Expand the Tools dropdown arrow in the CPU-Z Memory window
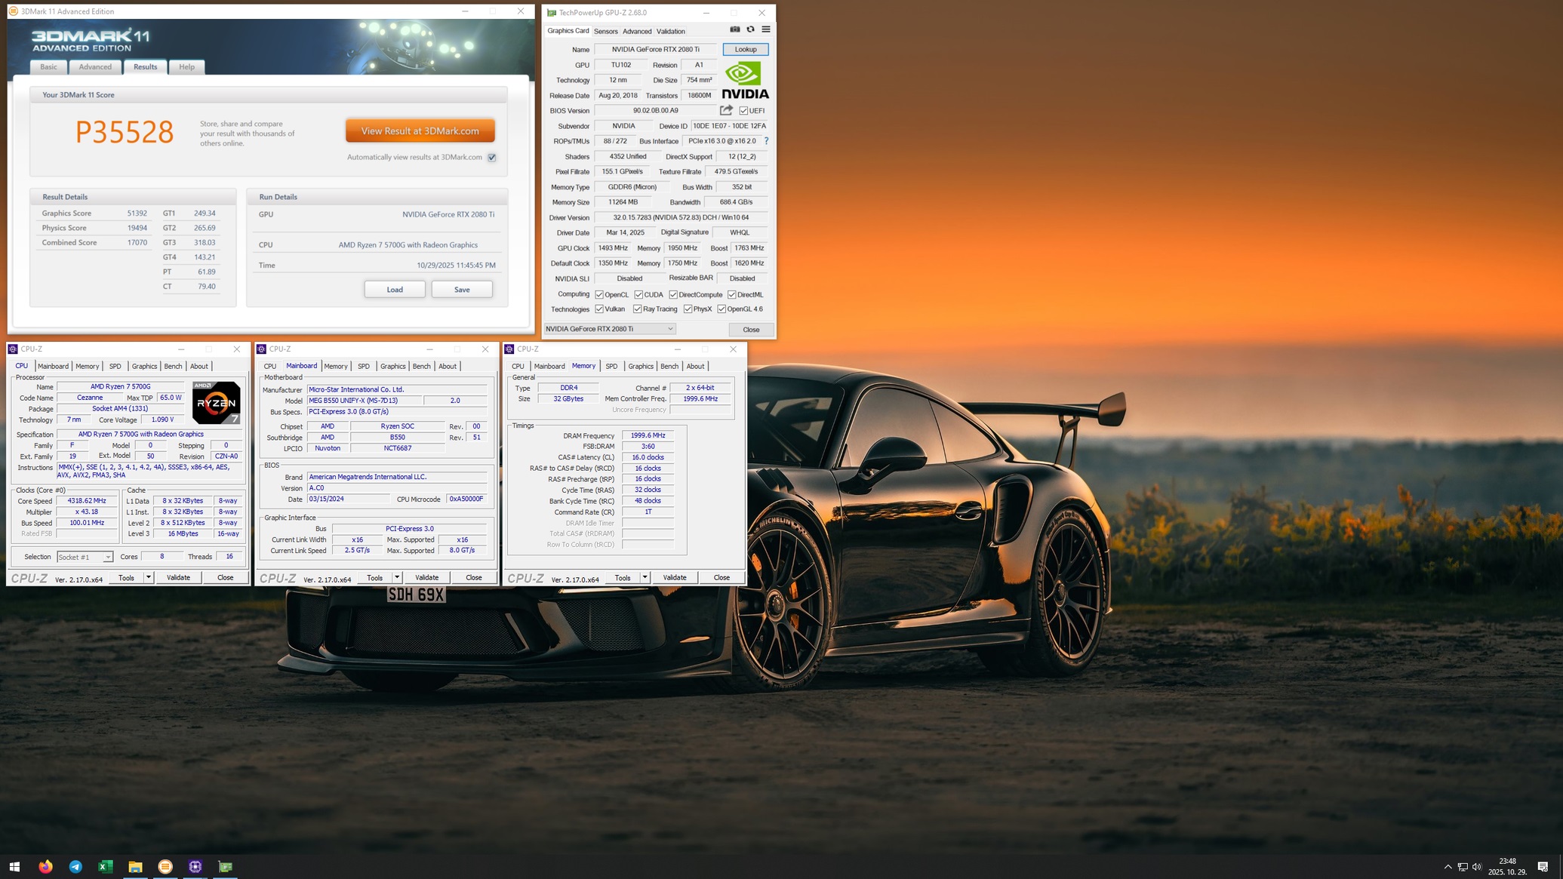1563x879 pixels. click(645, 577)
